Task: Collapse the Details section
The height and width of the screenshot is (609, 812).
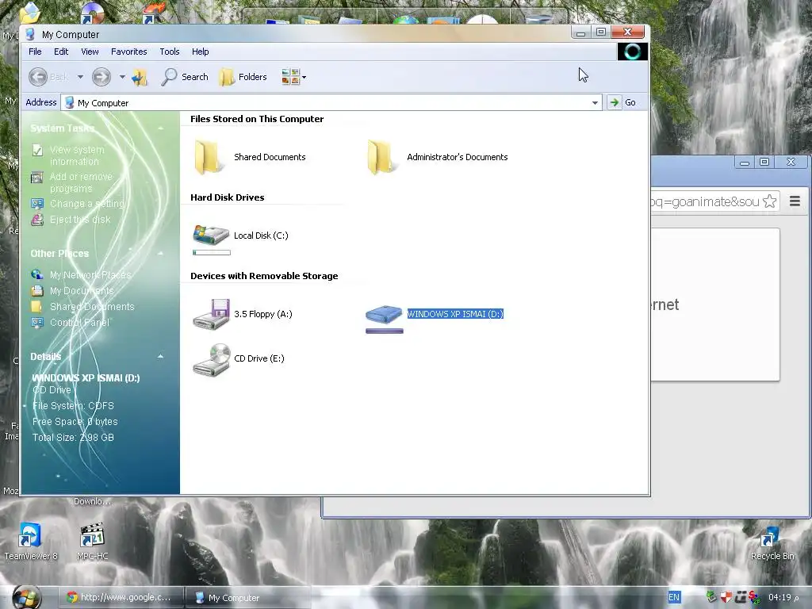Action: pyautogui.click(x=160, y=356)
